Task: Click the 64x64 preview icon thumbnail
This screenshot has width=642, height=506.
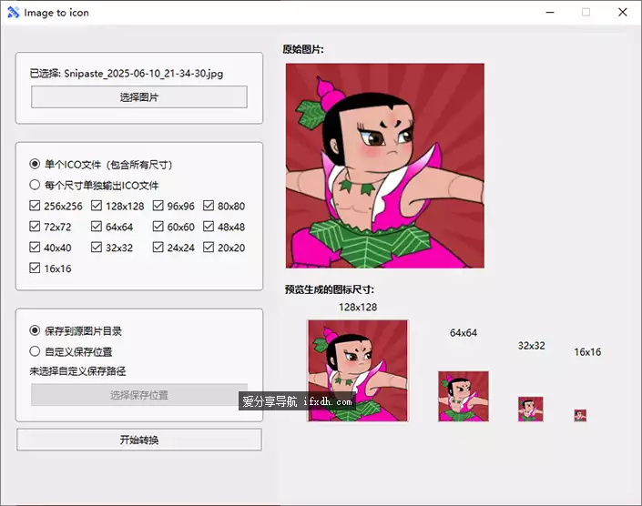Action: click(464, 396)
